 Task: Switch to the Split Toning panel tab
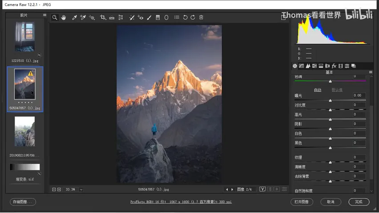(321, 66)
